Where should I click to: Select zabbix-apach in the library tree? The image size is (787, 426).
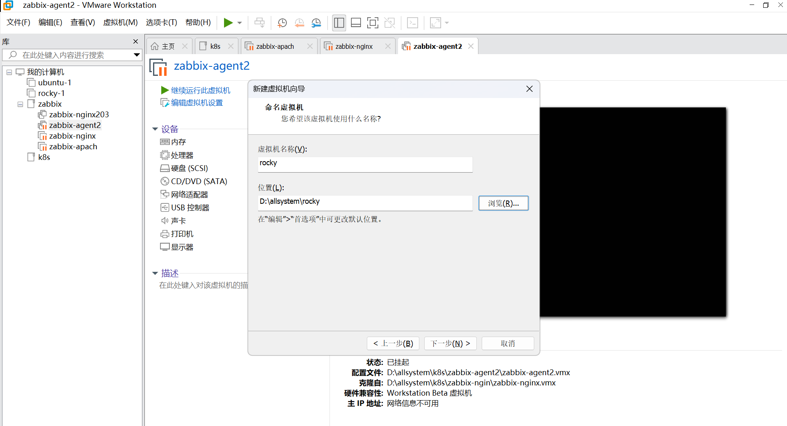click(x=73, y=146)
